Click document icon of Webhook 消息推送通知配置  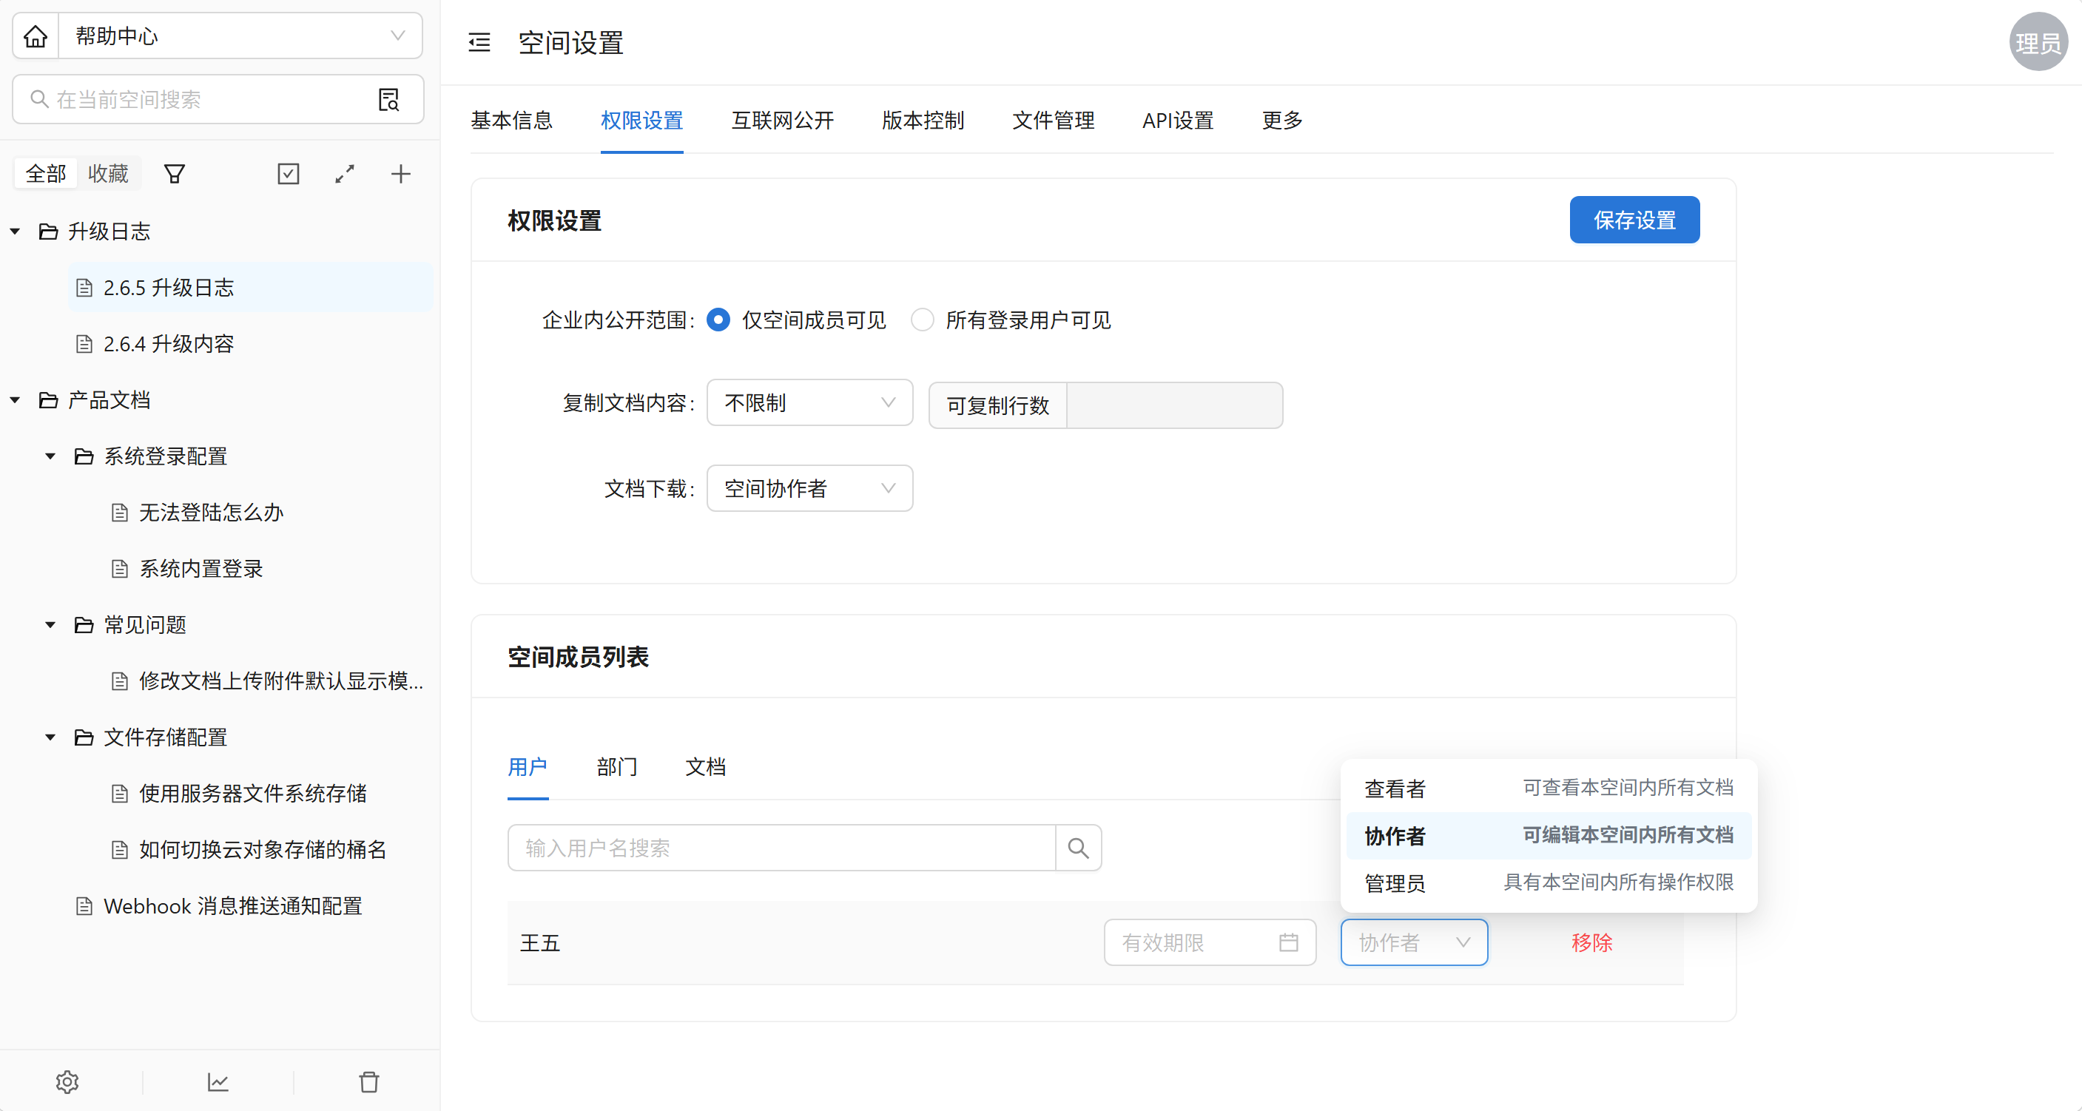[84, 906]
